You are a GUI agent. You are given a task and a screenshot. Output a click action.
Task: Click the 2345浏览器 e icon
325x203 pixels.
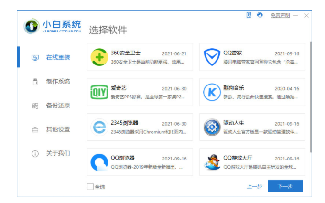click(x=99, y=127)
